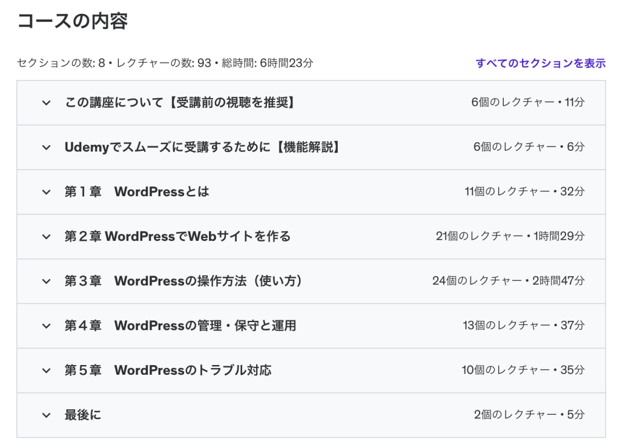Image resolution: width=620 pixels, height=448 pixels.
Task: Click the 第2章 WordPressでWebサイトを作る title
Action: click(x=177, y=237)
